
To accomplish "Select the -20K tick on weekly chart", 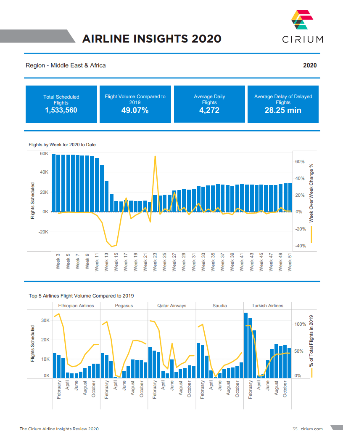I will coord(43,232).
